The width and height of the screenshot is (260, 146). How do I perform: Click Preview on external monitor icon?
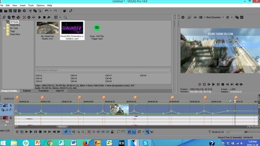click(x=189, y=17)
